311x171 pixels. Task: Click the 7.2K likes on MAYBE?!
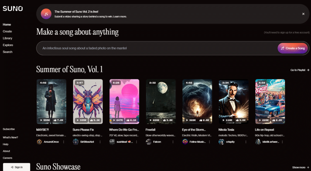pos(59,120)
